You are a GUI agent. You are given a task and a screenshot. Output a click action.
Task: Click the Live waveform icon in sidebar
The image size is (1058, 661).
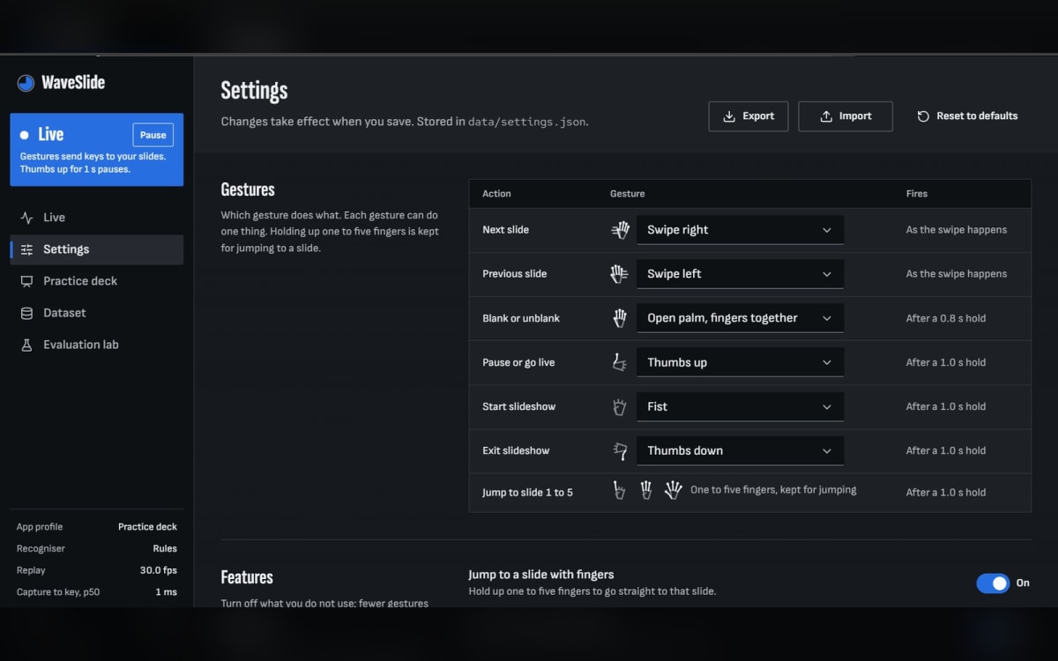pyautogui.click(x=26, y=218)
